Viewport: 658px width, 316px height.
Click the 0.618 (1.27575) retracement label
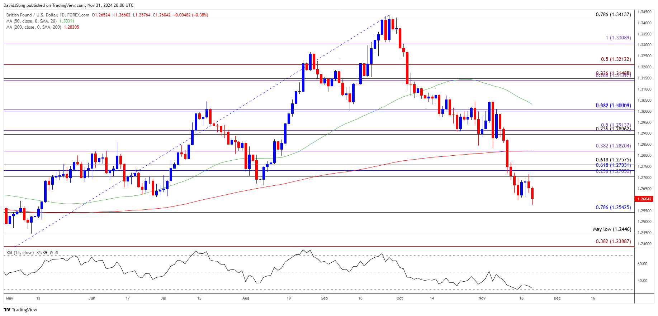613,160
